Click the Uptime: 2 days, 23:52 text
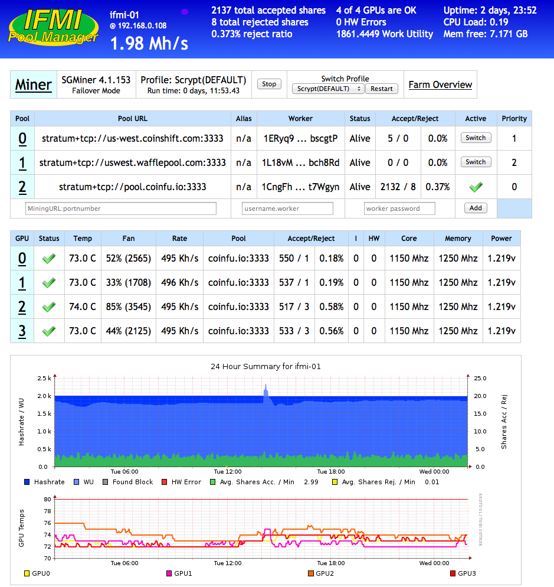Viewport: 554px width, 587px height. (490, 11)
